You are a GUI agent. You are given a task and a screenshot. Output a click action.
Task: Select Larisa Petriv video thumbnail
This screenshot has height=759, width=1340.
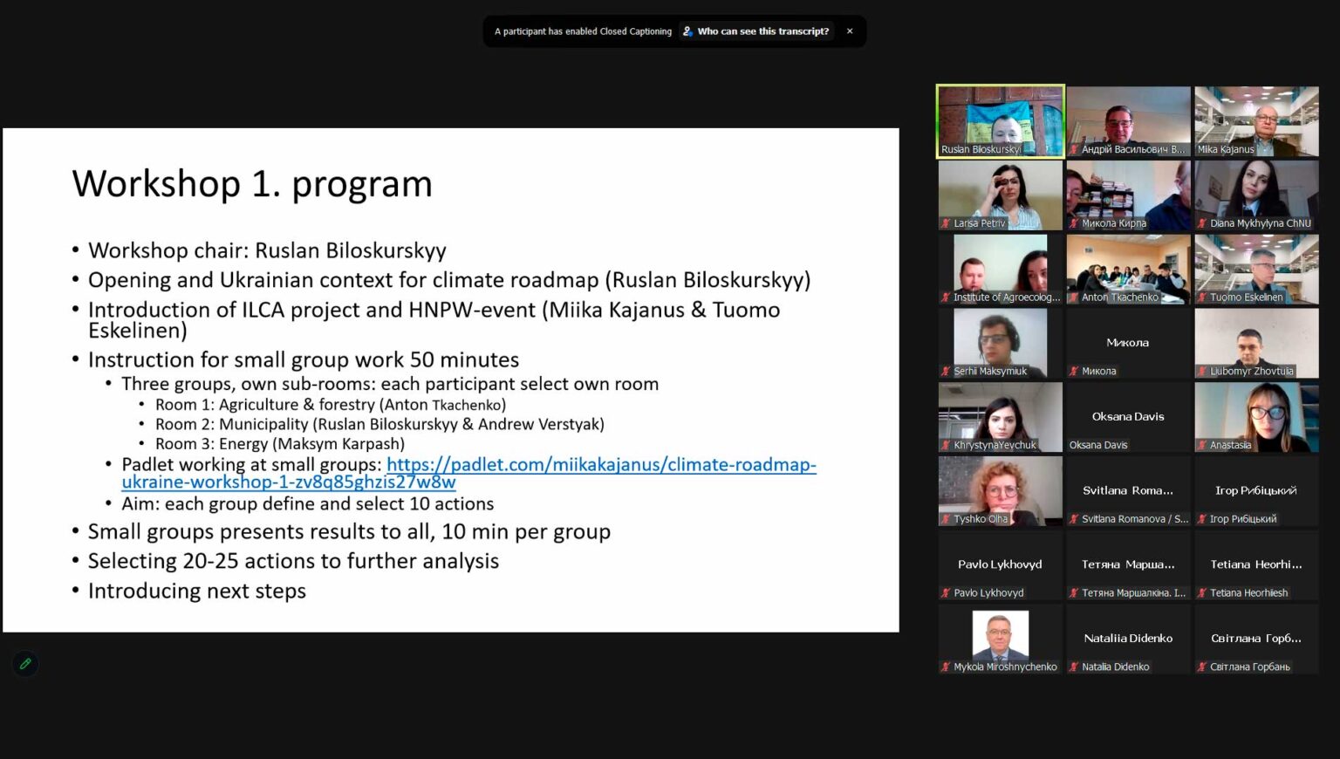click(x=1001, y=195)
